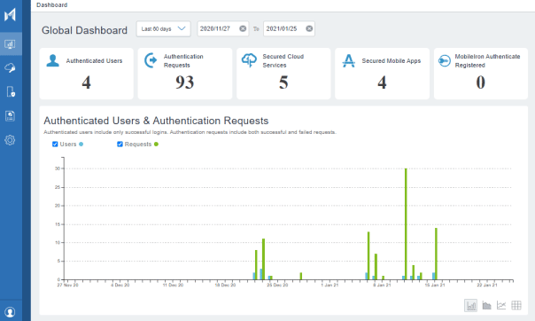Expand the Last 60 days dropdown
This screenshot has width=535, height=321.
(164, 28)
